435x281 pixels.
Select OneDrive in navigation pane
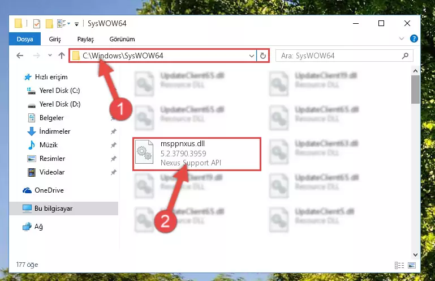tap(44, 190)
